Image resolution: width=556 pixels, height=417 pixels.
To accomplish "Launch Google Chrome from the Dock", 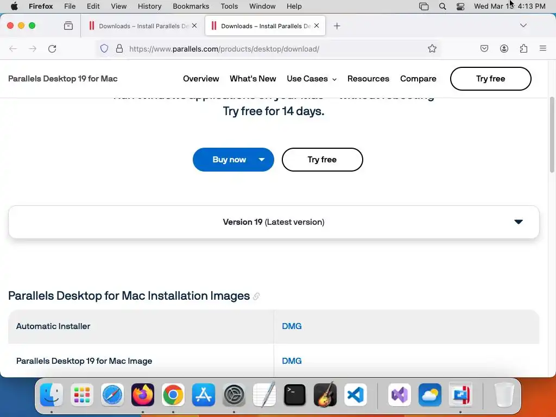I will coord(173,395).
